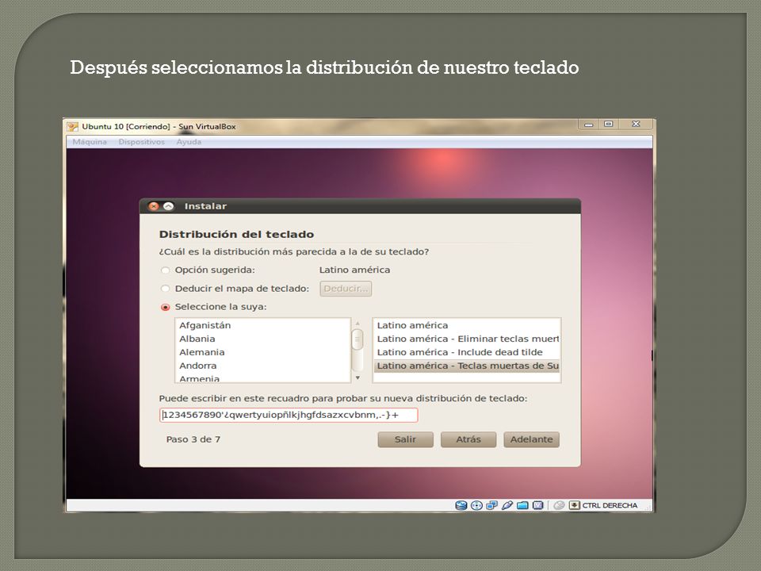Screen dimensions: 761x571
Task: Maximize the VirtualBox window
Action: (x=608, y=125)
